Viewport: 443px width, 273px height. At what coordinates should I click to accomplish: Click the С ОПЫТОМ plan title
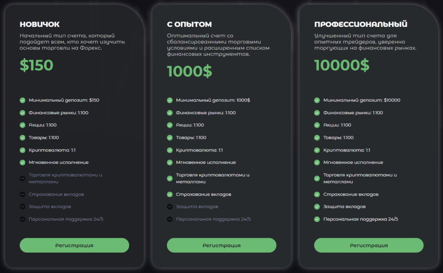point(189,24)
